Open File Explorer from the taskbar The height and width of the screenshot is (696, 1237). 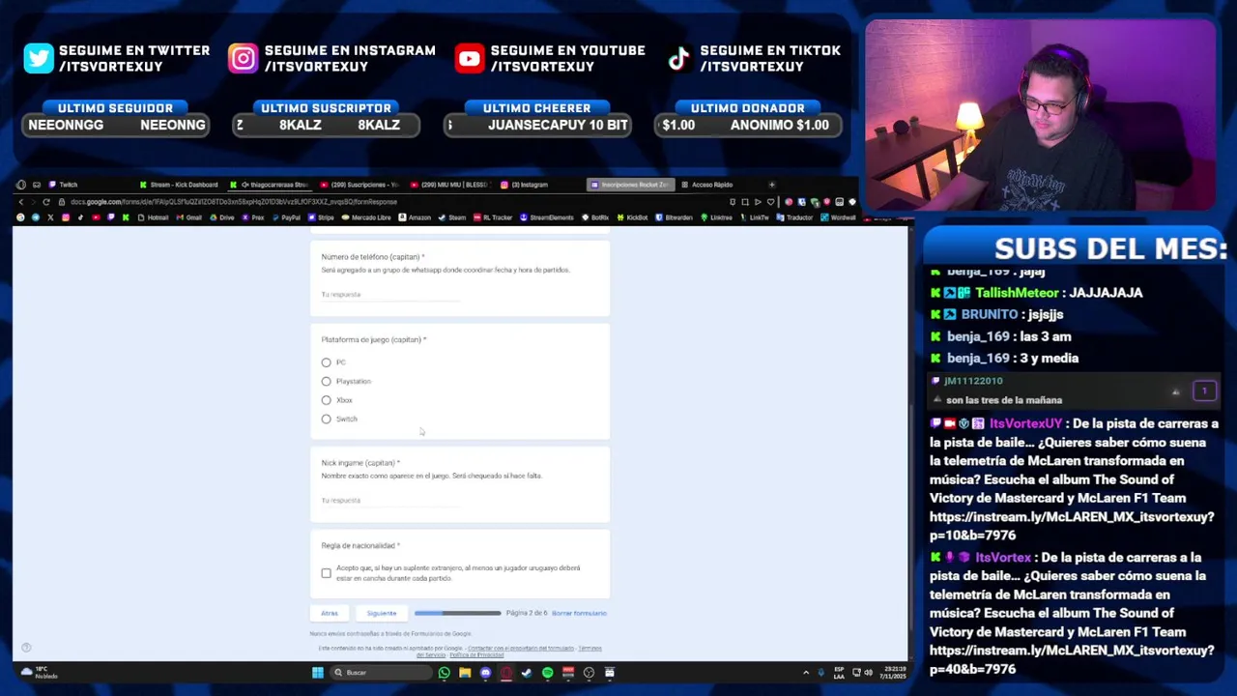pyautogui.click(x=465, y=672)
